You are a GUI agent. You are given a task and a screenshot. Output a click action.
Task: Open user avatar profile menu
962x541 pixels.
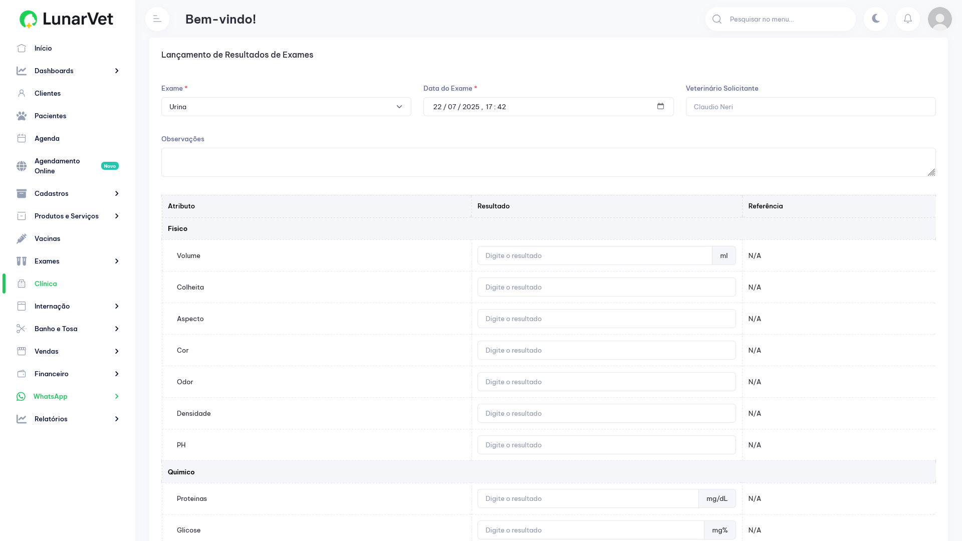point(940,19)
